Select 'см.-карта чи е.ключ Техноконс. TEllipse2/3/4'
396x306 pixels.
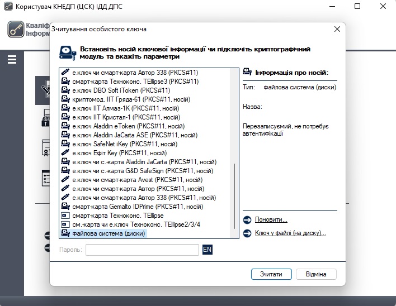131,224
